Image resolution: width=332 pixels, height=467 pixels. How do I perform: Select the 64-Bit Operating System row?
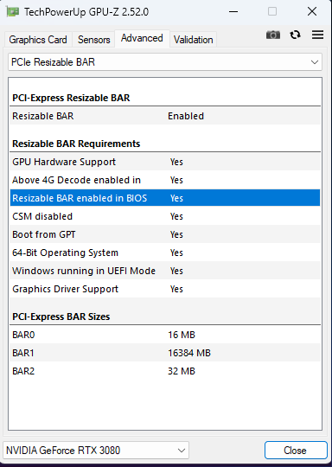(x=165, y=253)
